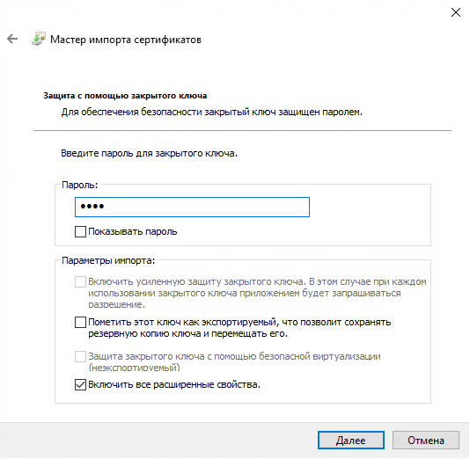Click the greyed усиленную защиту description text

[257, 293]
